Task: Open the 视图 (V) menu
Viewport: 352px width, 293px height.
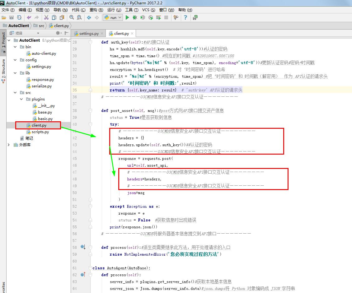Action: click(42, 10)
